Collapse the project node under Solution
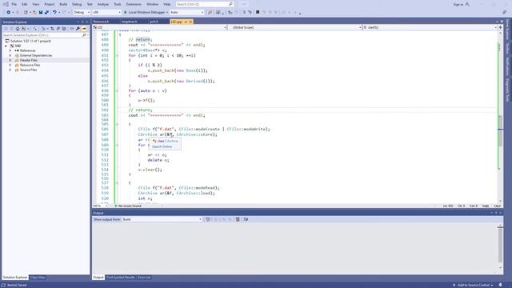 coord(6,46)
